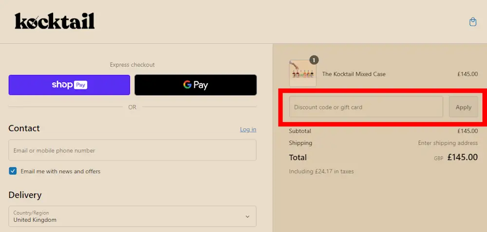This screenshot has width=487, height=232.
Task: Click the Apply discount button
Action: click(x=464, y=107)
